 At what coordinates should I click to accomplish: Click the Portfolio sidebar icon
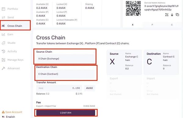[x=3, y=9]
